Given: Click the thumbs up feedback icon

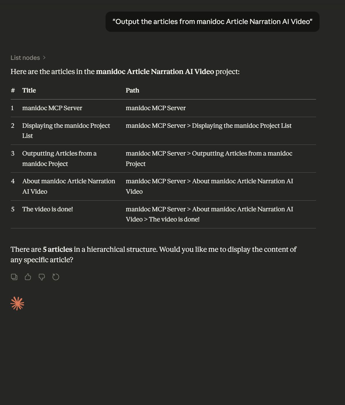Looking at the screenshot, I should coord(28,277).
